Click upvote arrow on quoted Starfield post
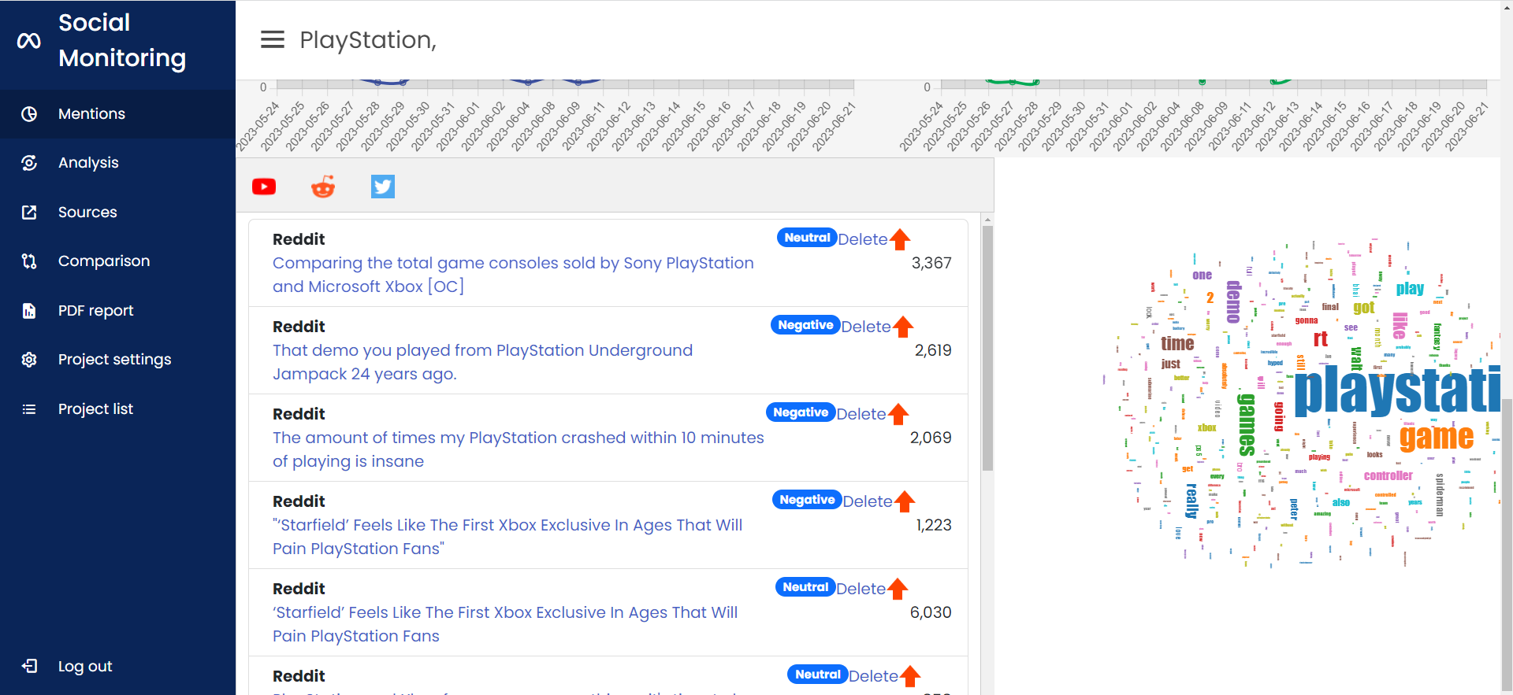 [x=905, y=501]
